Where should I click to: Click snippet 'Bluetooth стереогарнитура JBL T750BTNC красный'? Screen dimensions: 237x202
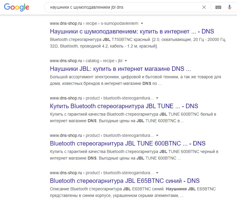click(x=138, y=43)
